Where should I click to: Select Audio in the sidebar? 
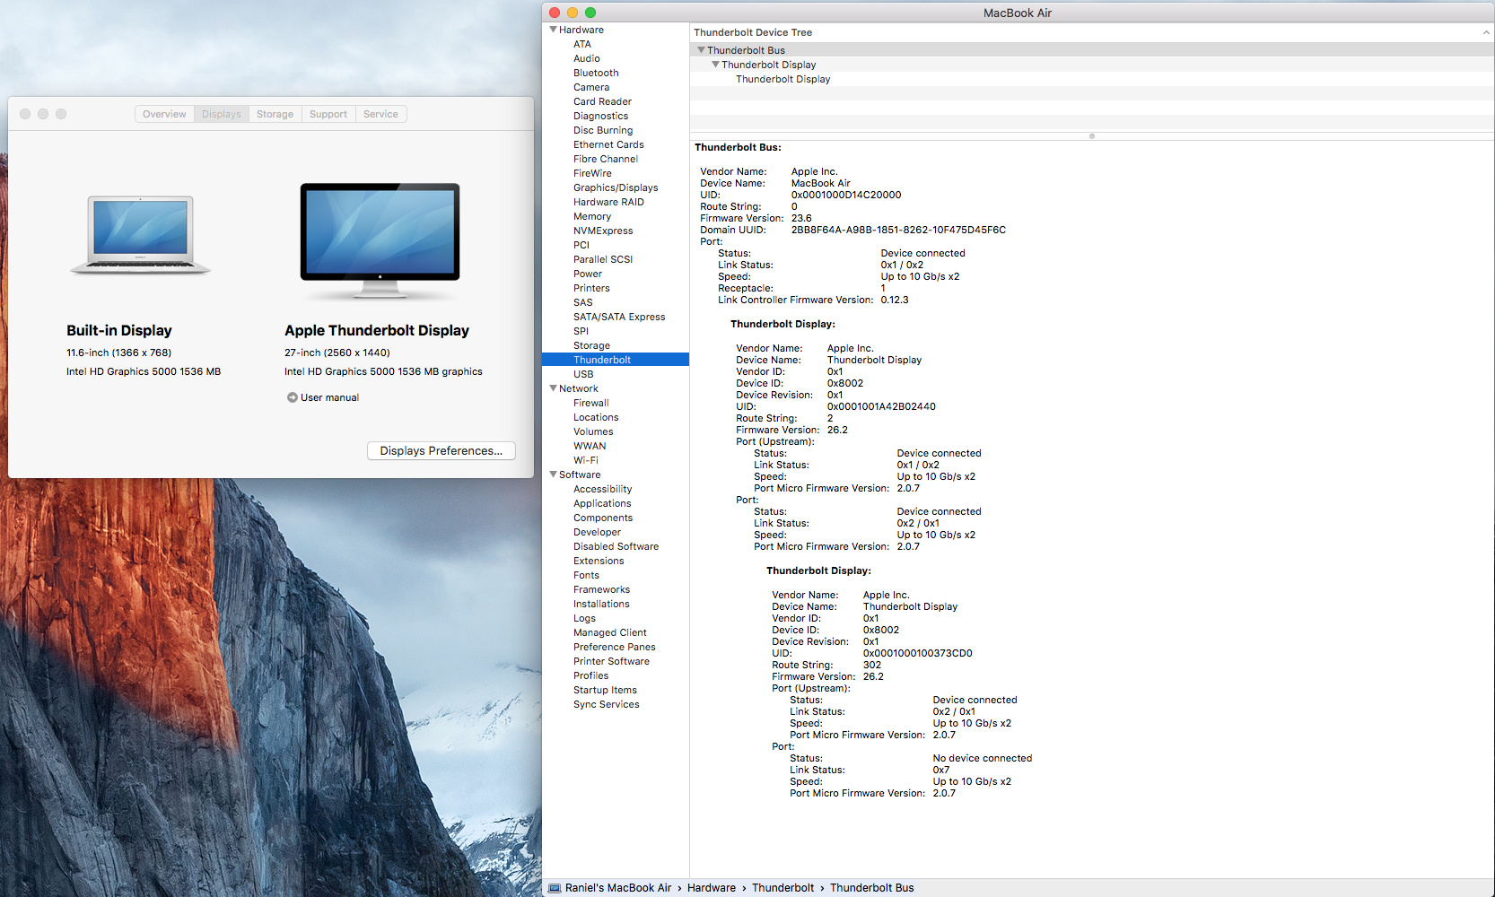[587, 58]
